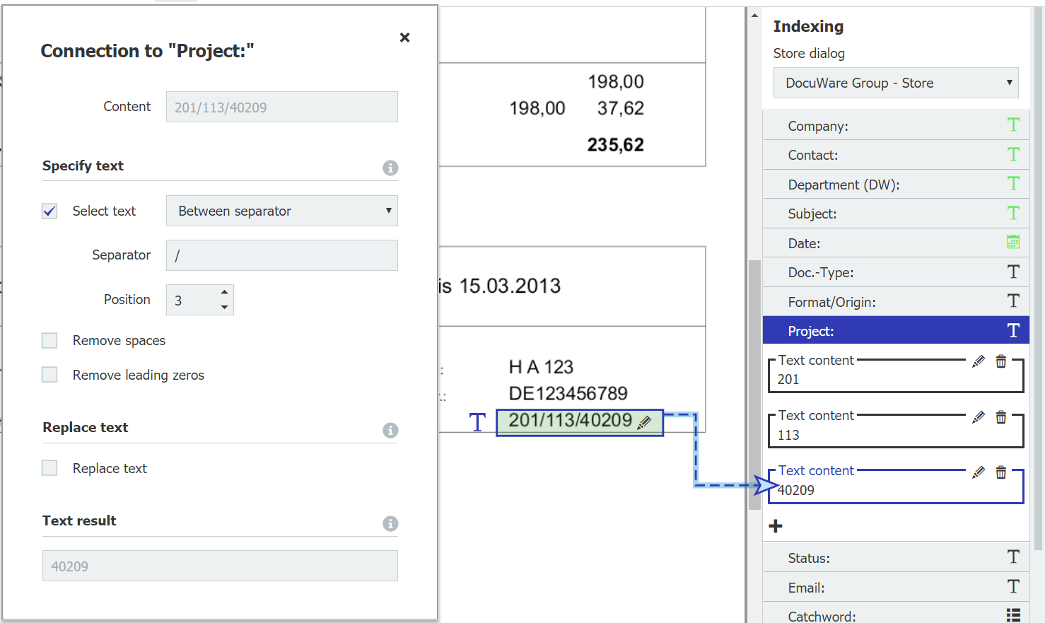Edit the 201 text content entry
The height and width of the screenshot is (623, 1045).
[x=979, y=361]
